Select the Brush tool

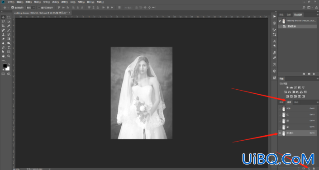click(x=9, y=30)
